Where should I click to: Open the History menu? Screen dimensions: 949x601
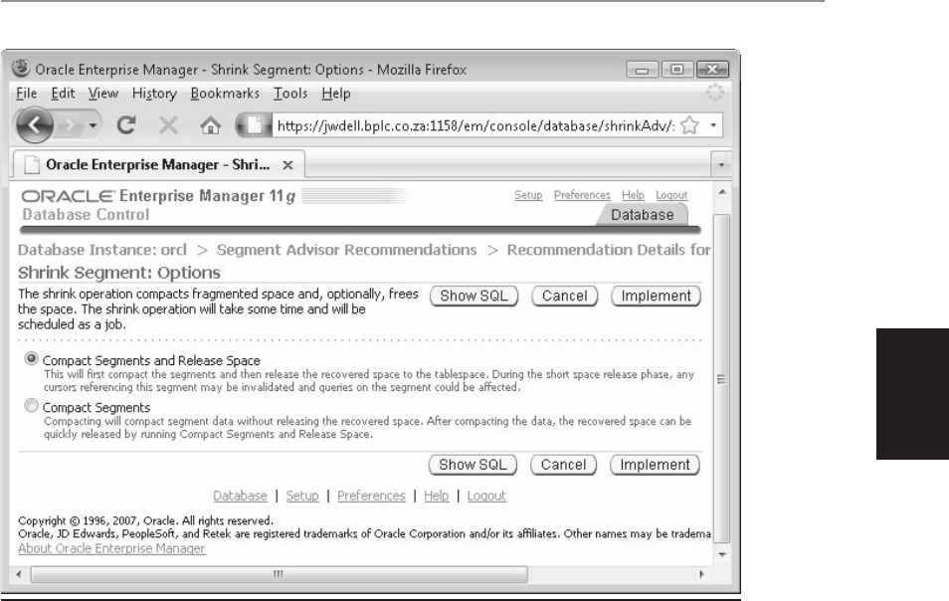coord(154,94)
